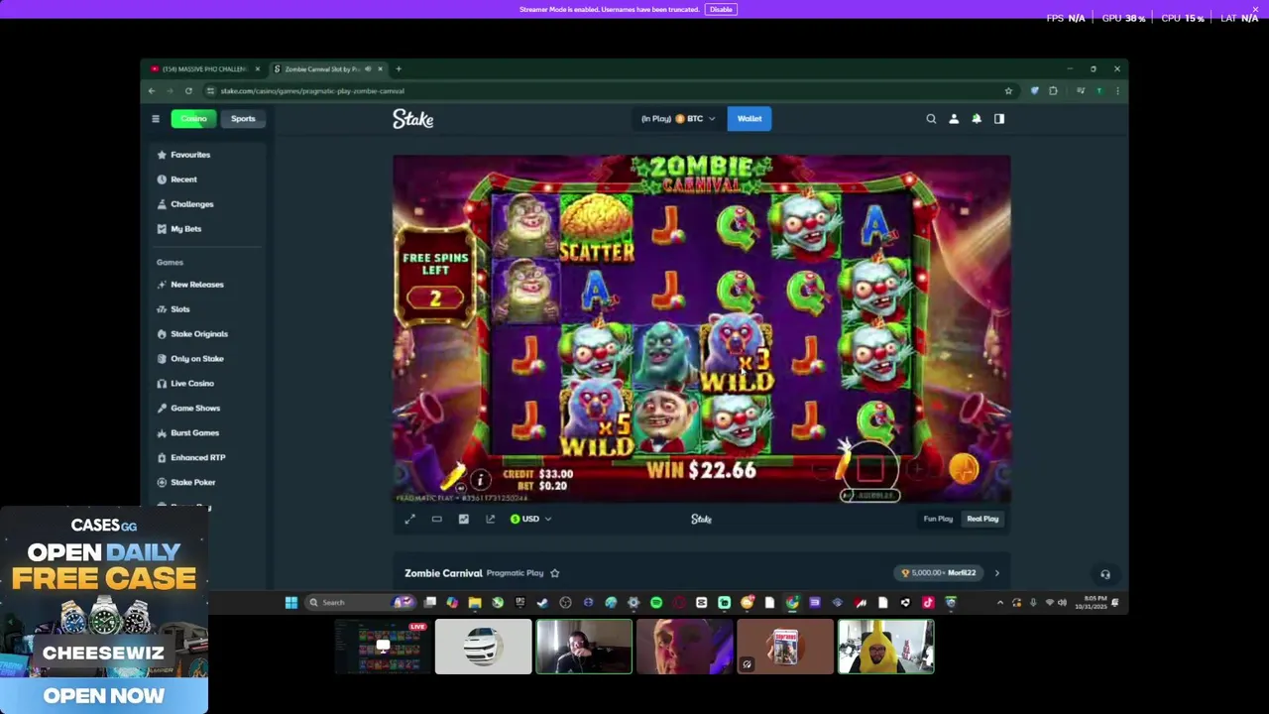This screenshot has height=714, width=1269.
Task: Switch to Fun Play mode
Action: [938, 519]
